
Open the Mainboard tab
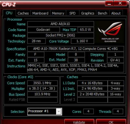click(40, 13)
